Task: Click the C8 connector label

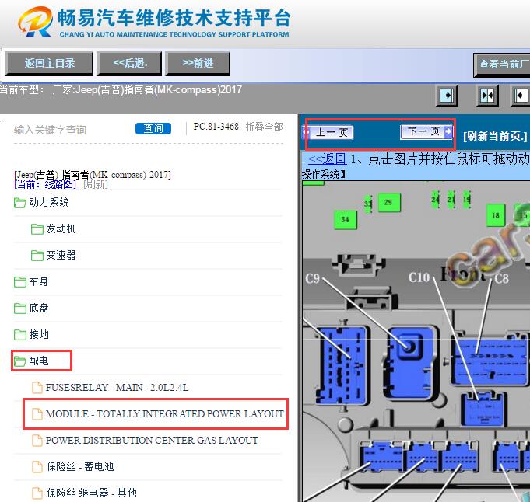Action: click(x=502, y=279)
